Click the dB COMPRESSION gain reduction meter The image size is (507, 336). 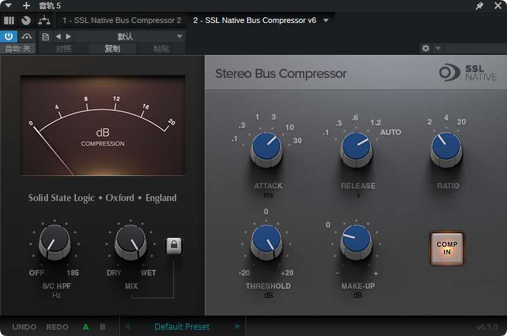click(x=103, y=125)
